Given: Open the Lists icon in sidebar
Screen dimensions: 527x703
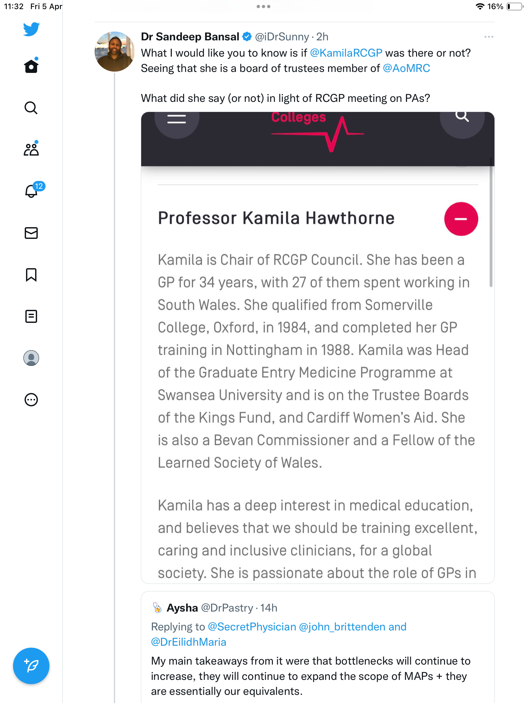Looking at the screenshot, I should (x=31, y=316).
